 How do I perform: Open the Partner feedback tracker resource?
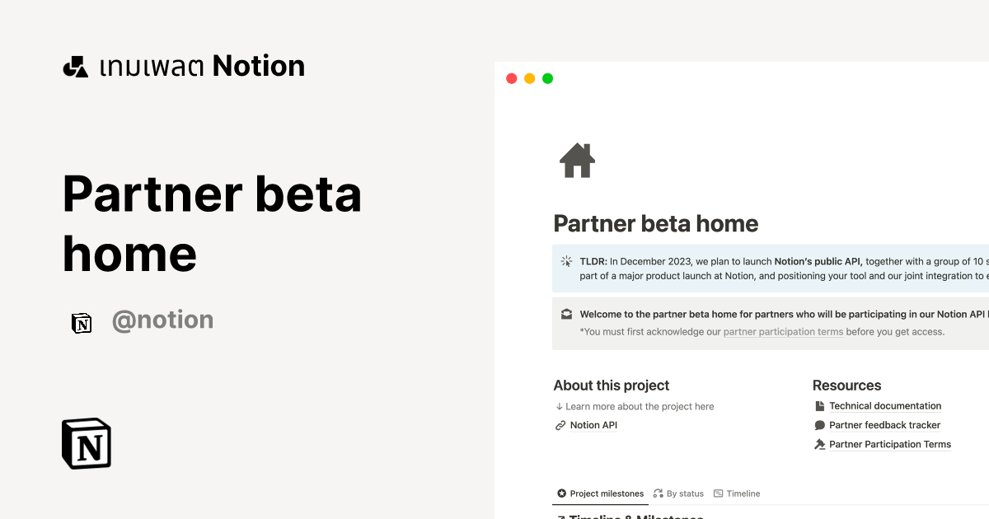click(x=884, y=424)
